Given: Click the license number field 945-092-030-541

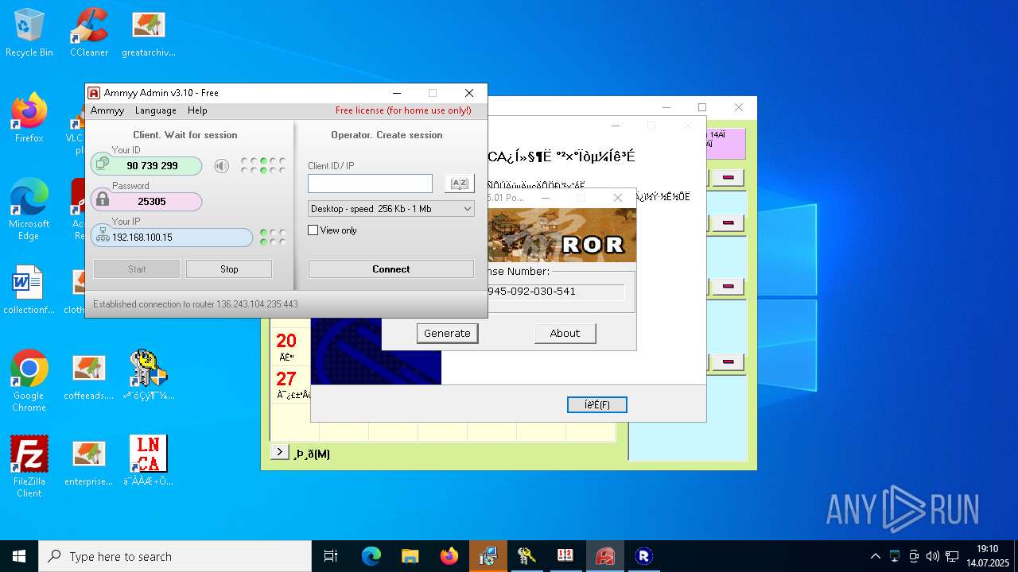Looking at the screenshot, I should pyautogui.click(x=555, y=292).
